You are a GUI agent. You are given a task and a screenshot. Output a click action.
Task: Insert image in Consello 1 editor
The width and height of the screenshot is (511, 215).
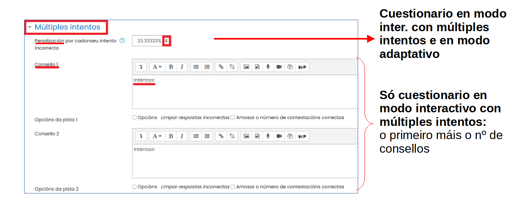tap(246, 67)
